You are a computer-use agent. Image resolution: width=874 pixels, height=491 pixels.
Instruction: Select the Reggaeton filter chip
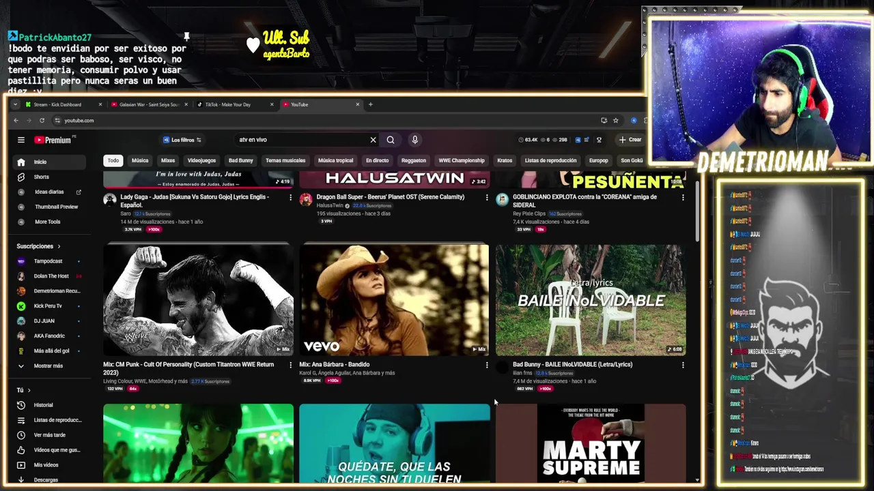(413, 161)
